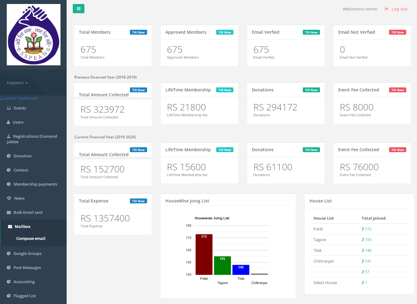This screenshot has height=304, width=417.
Task: Click the Mailbox envelope icon
Action: pos(10,226)
